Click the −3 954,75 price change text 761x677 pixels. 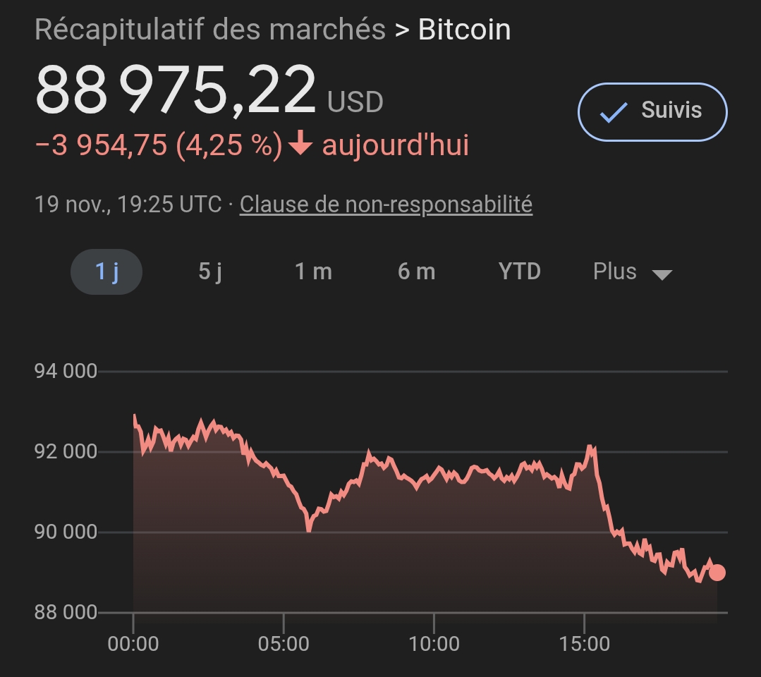(101, 145)
